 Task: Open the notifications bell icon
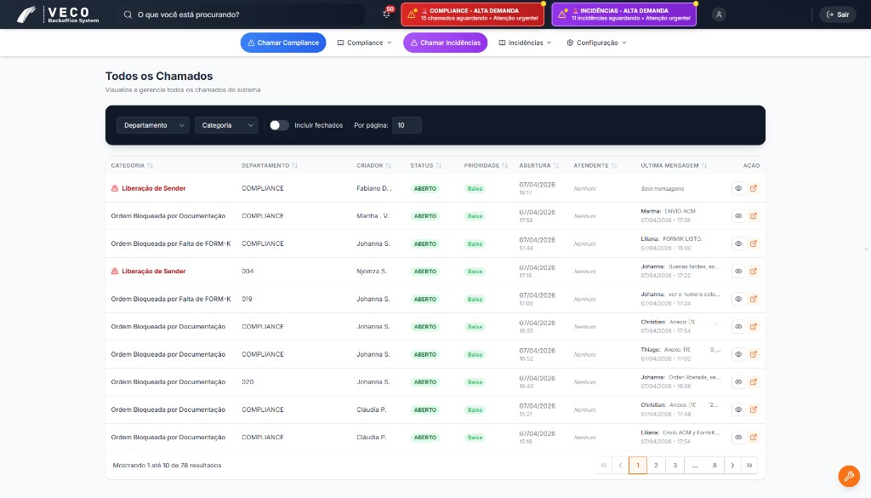[x=386, y=14]
